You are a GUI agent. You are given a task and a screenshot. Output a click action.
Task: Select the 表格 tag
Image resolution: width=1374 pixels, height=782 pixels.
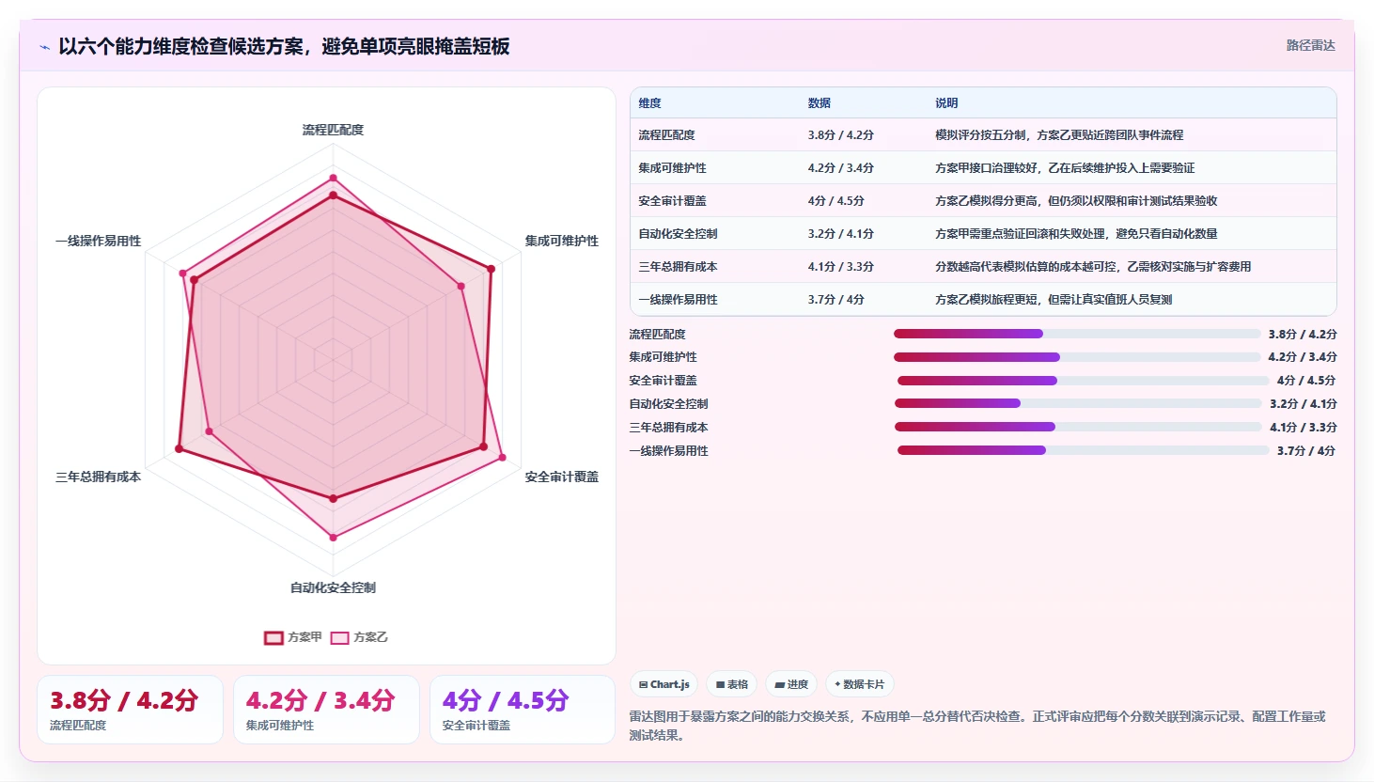tap(732, 684)
